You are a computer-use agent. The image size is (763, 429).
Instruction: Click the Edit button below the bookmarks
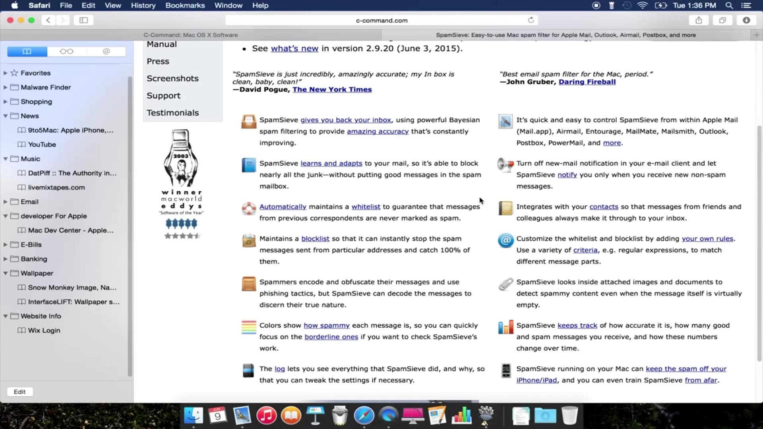point(19,392)
